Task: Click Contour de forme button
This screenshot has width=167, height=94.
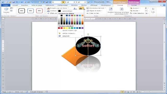Action: 52,11
